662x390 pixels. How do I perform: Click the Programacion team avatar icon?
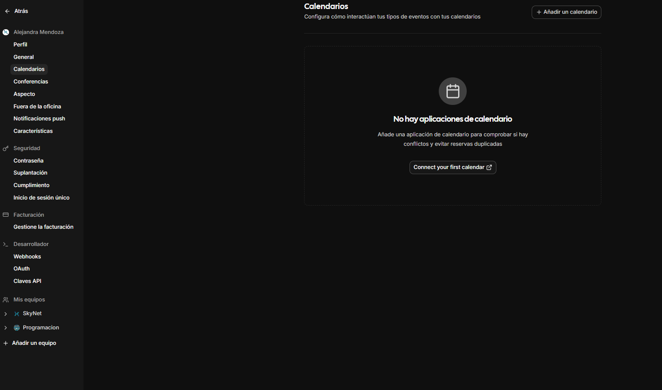tap(17, 328)
